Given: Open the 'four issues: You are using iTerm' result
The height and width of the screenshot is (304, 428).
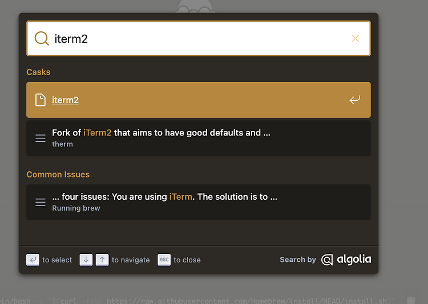Looking at the screenshot, I should click(x=199, y=202).
